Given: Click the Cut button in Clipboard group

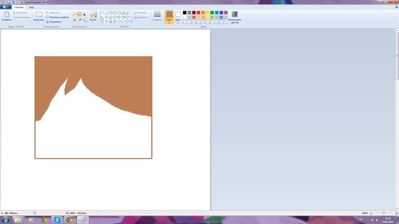Looking at the screenshot, I should point(20,12).
